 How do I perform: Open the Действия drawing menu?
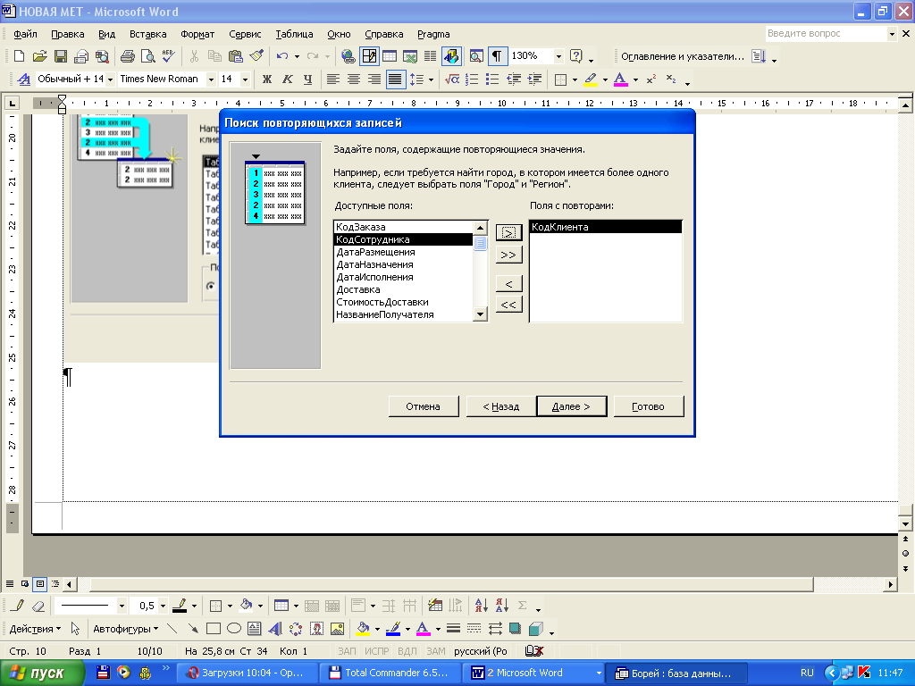coord(35,628)
